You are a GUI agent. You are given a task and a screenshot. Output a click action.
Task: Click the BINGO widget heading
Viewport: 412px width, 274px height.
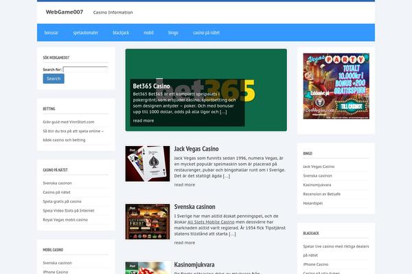click(x=308, y=153)
